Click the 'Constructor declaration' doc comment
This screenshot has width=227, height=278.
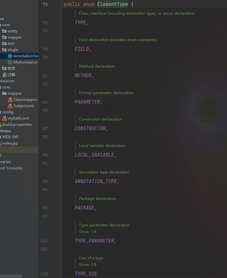(100, 119)
